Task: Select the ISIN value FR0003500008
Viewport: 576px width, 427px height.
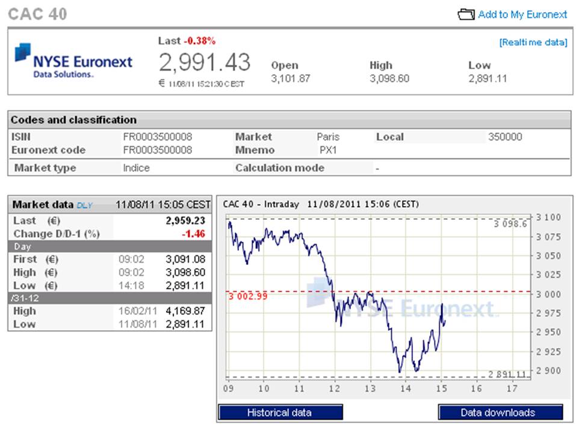Action: [x=158, y=137]
